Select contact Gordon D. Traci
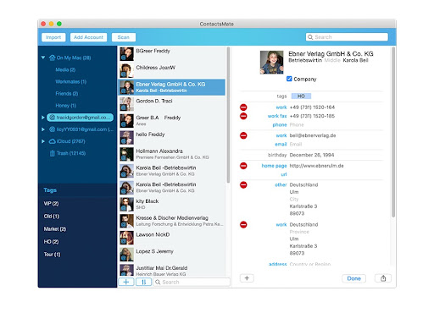Viewport: 434px width, 313px height. (x=171, y=104)
